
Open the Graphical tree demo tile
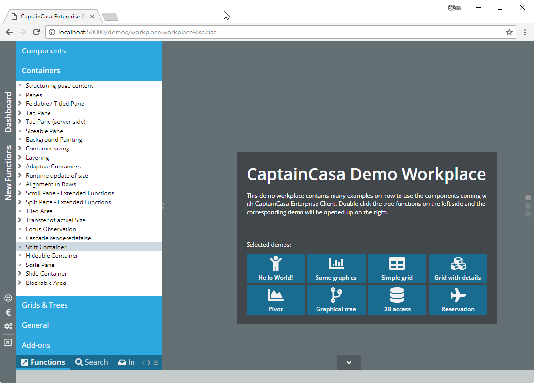[x=336, y=300]
